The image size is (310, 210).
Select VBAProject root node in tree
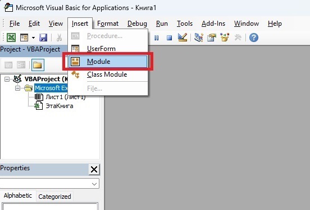pos(46,79)
